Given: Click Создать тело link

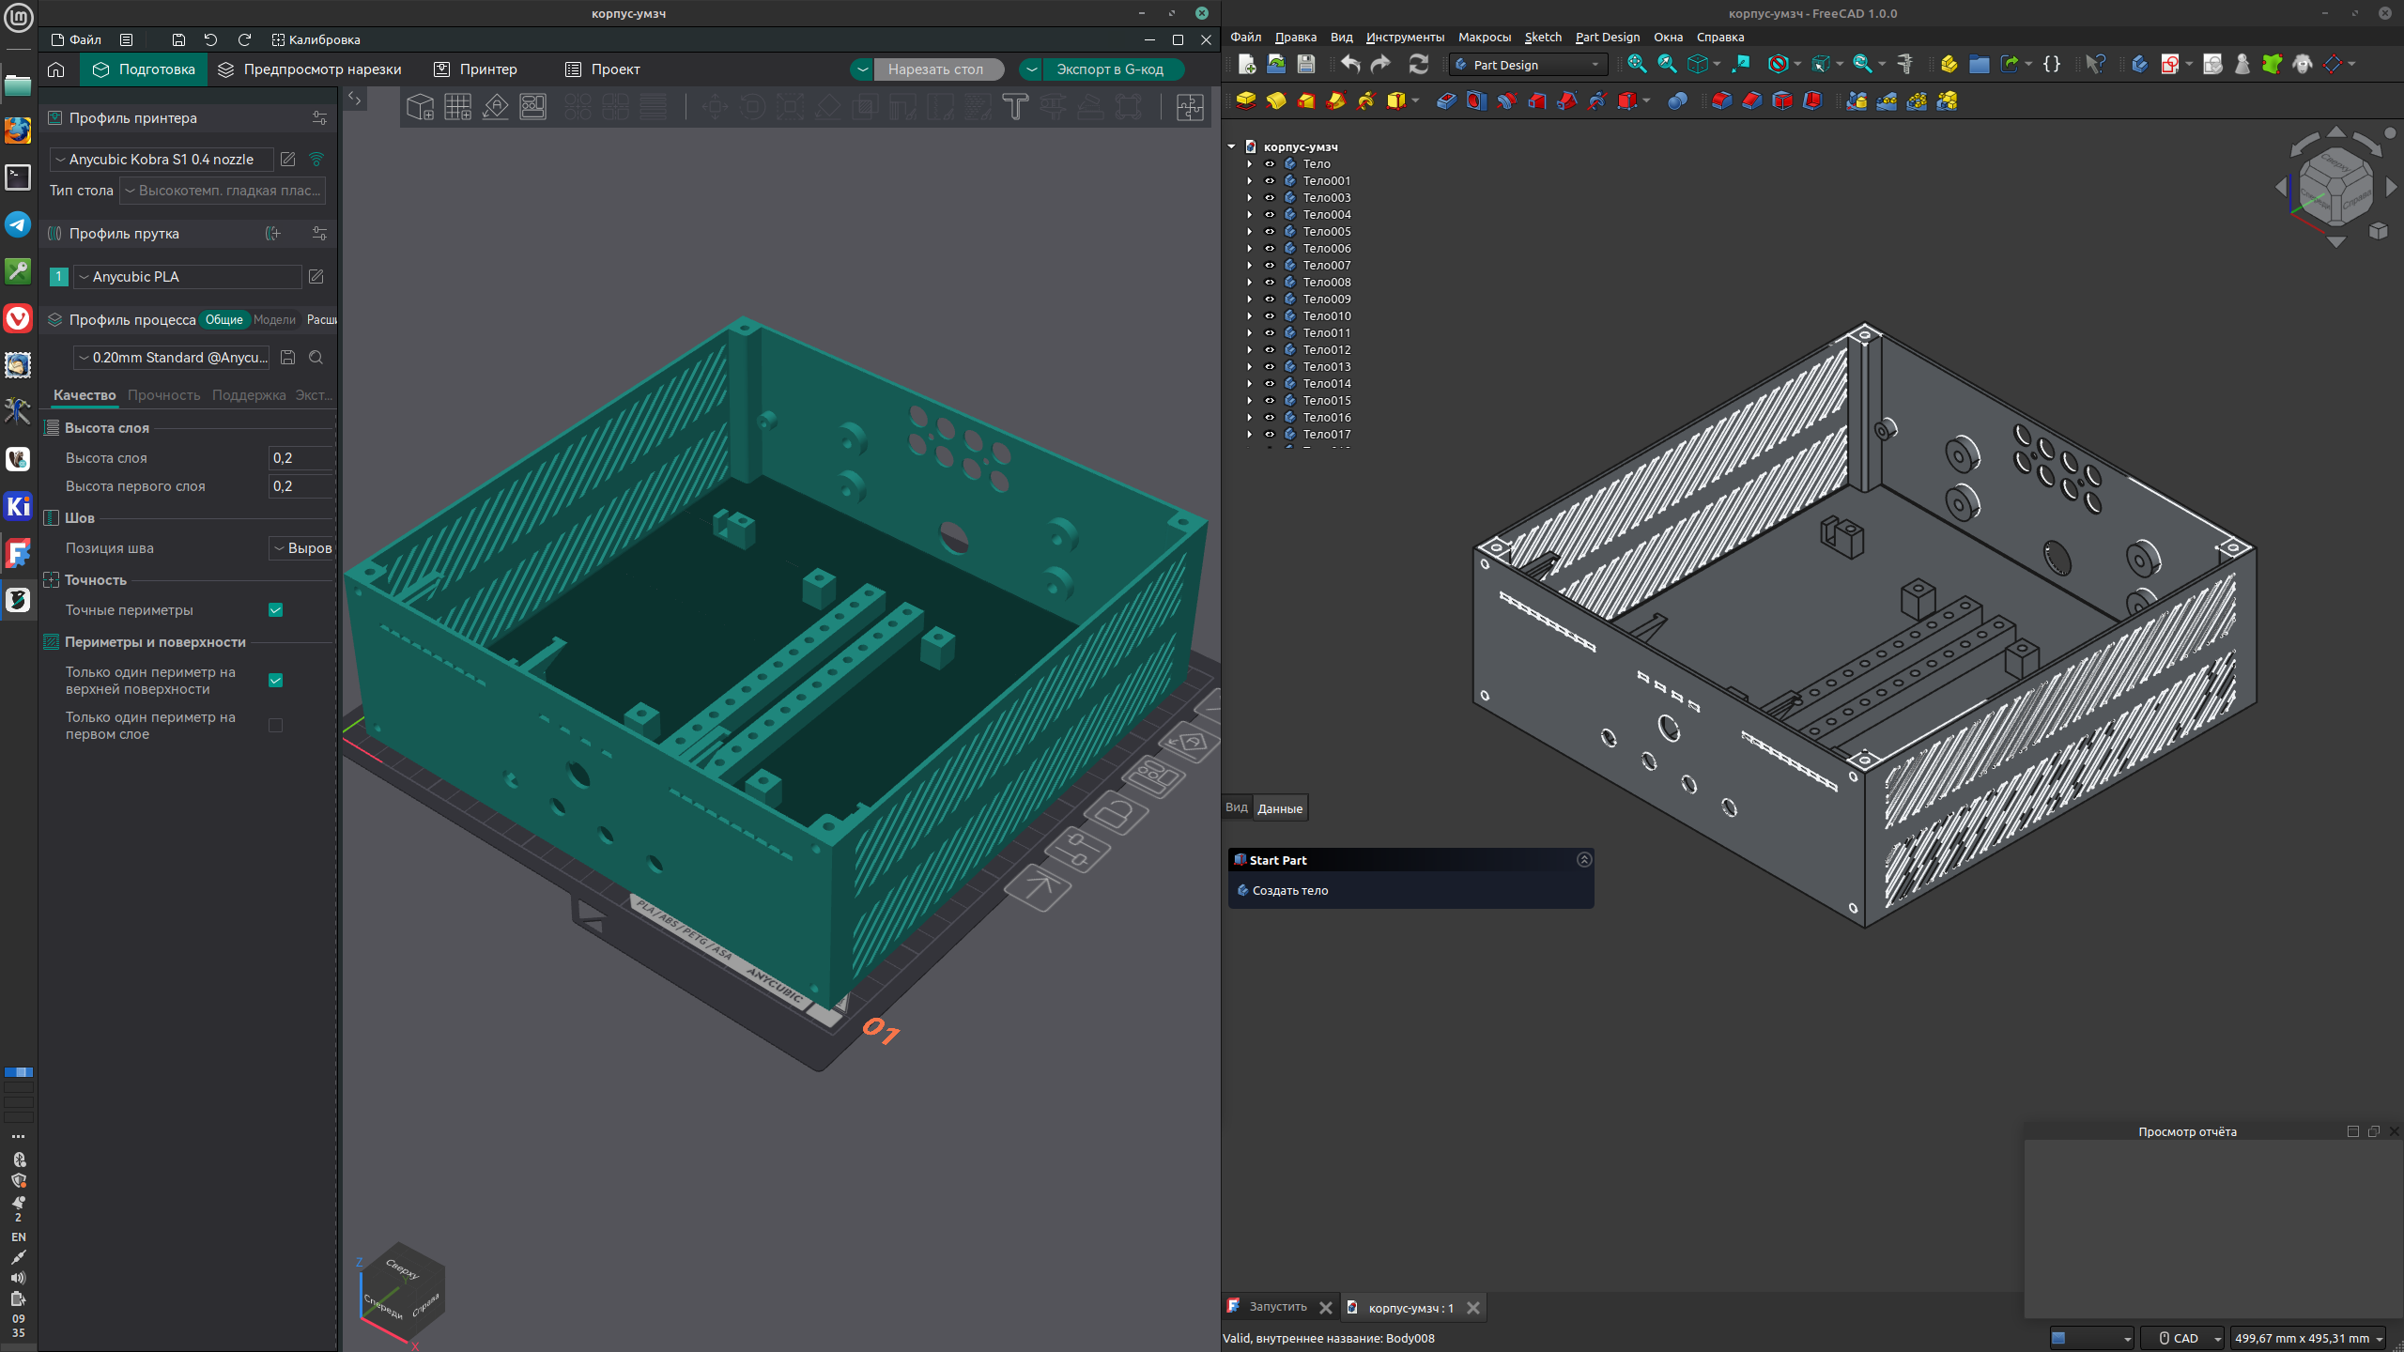Looking at the screenshot, I should pos(1289,890).
